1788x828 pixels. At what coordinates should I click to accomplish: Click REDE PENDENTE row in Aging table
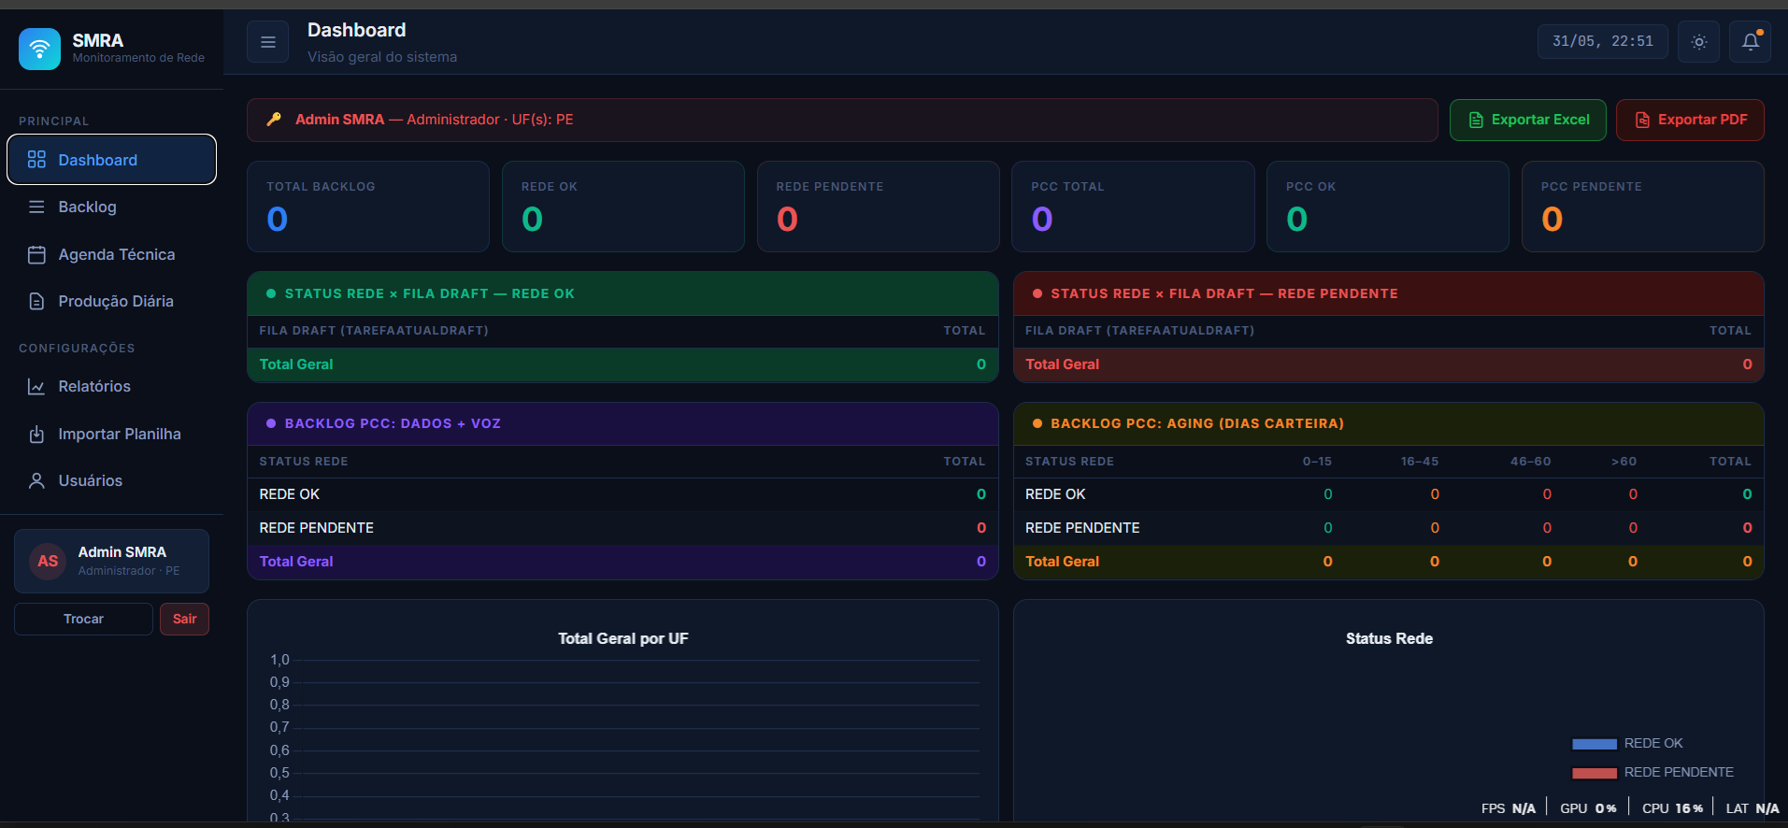[1389, 528]
